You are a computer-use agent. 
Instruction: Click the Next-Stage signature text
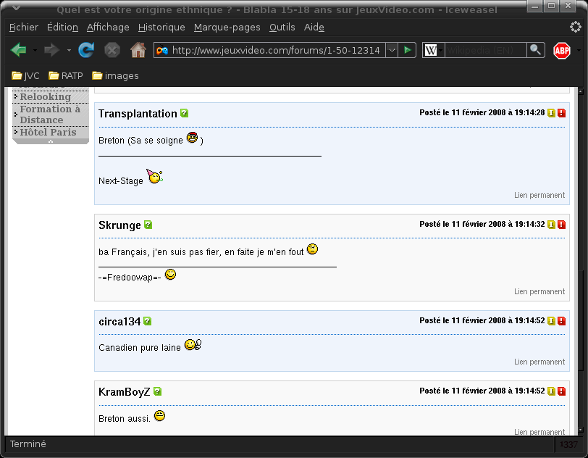(x=121, y=181)
